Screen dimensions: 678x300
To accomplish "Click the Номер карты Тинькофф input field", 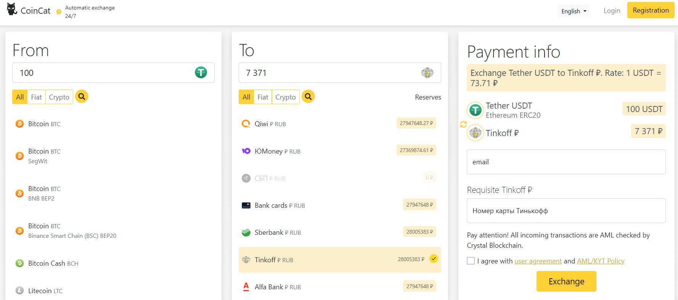I will tap(566, 211).
